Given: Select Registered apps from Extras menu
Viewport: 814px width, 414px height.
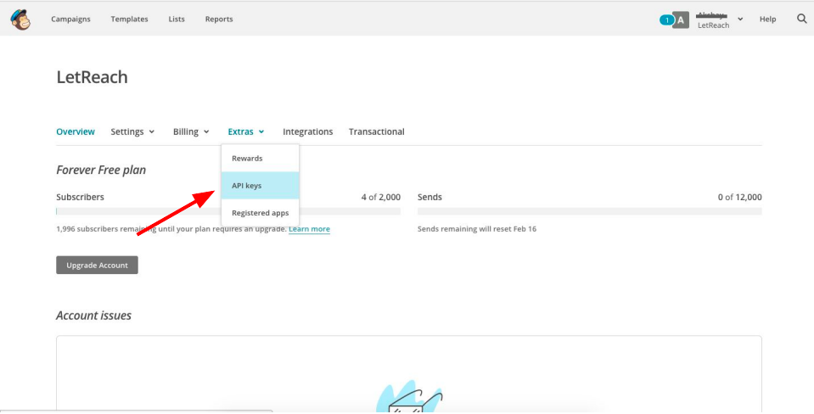Looking at the screenshot, I should (260, 213).
